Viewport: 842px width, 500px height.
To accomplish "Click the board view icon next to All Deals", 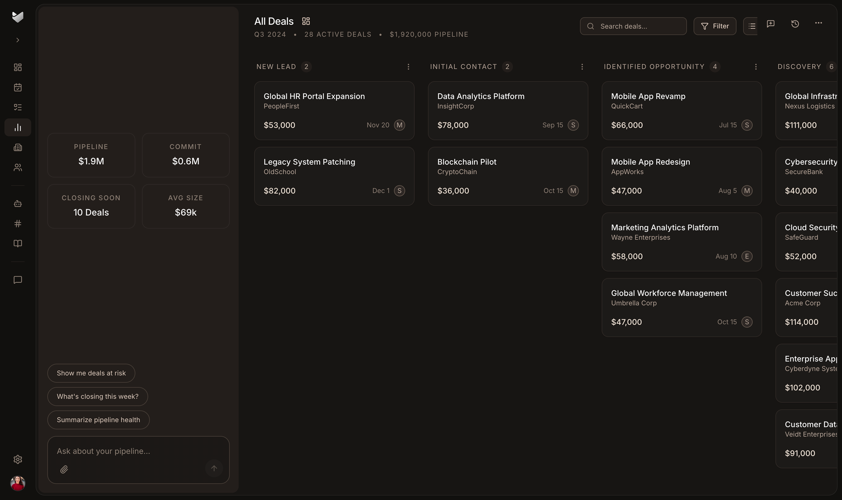I will pos(306,21).
